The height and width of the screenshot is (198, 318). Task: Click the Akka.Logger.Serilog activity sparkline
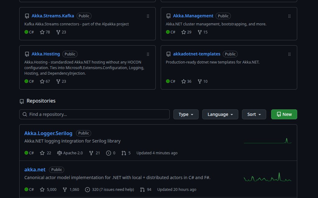(267, 141)
